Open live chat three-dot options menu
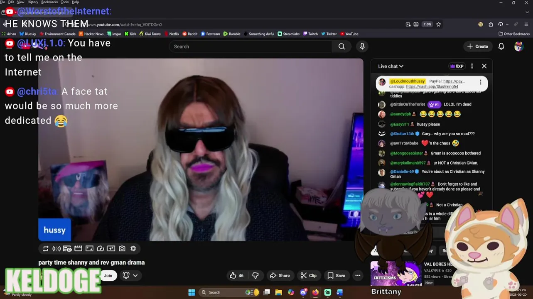533x299 pixels. click(472, 66)
